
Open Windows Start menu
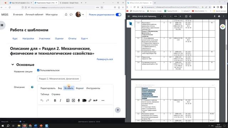(x=2, y=126)
